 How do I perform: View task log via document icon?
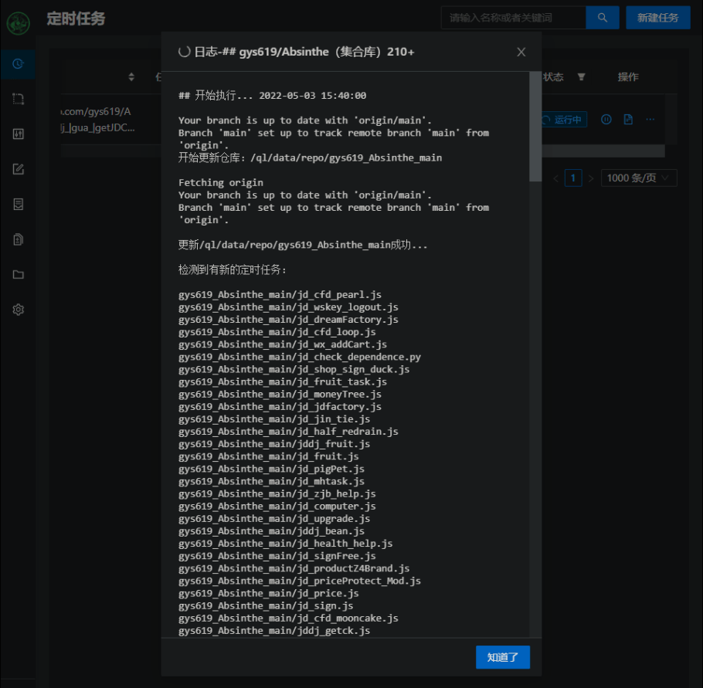click(628, 120)
